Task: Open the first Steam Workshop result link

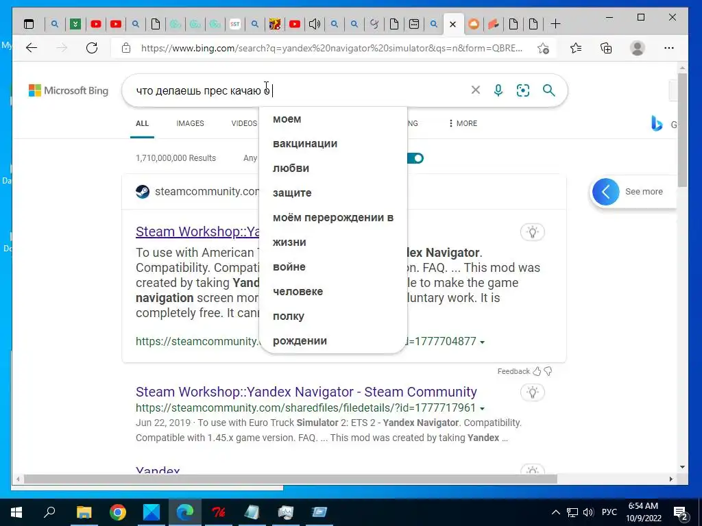Action: (197, 231)
